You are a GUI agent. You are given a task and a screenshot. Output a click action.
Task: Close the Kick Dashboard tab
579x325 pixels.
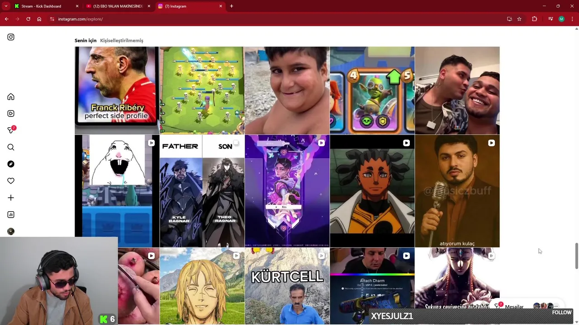[x=77, y=6]
